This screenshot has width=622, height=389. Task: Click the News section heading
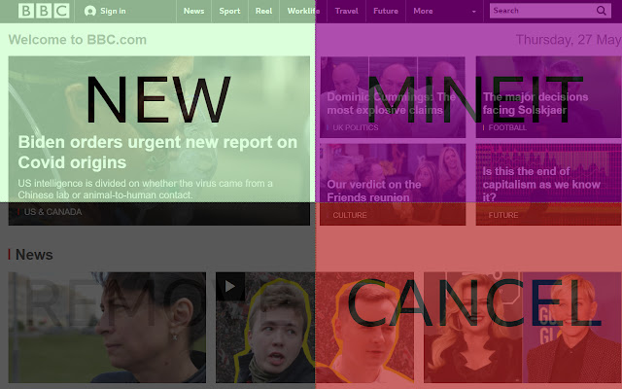[34, 255]
